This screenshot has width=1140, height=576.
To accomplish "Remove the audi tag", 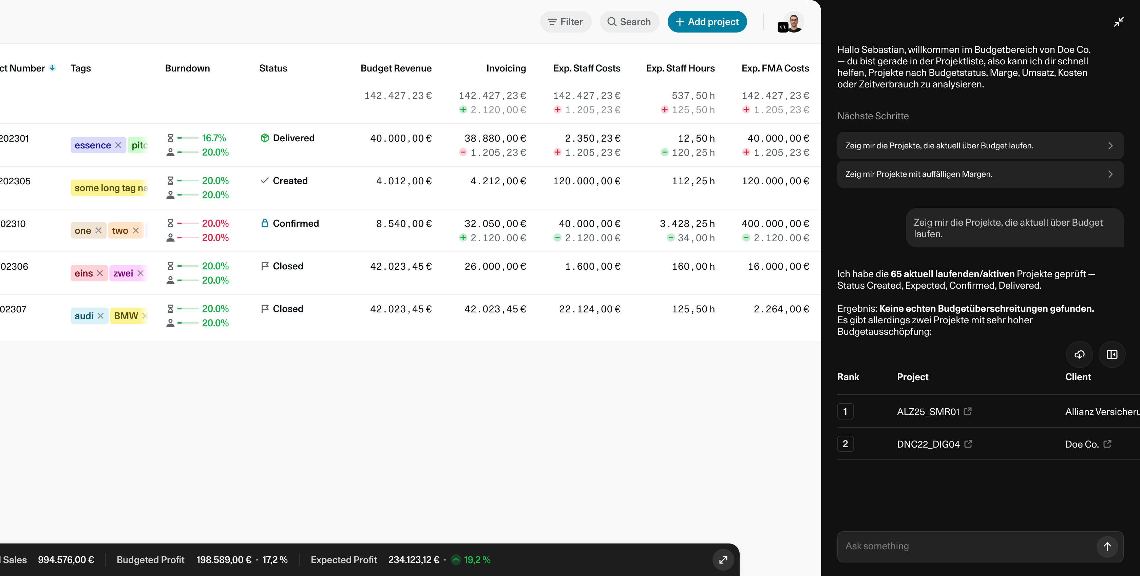I will [100, 316].
